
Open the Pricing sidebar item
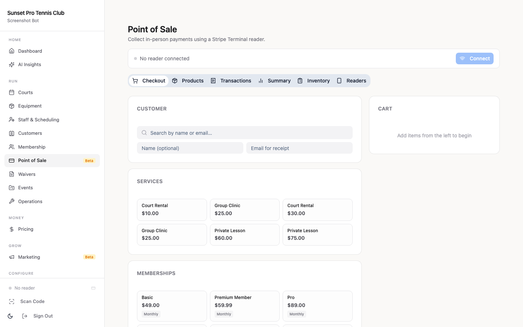coord(52,229)
